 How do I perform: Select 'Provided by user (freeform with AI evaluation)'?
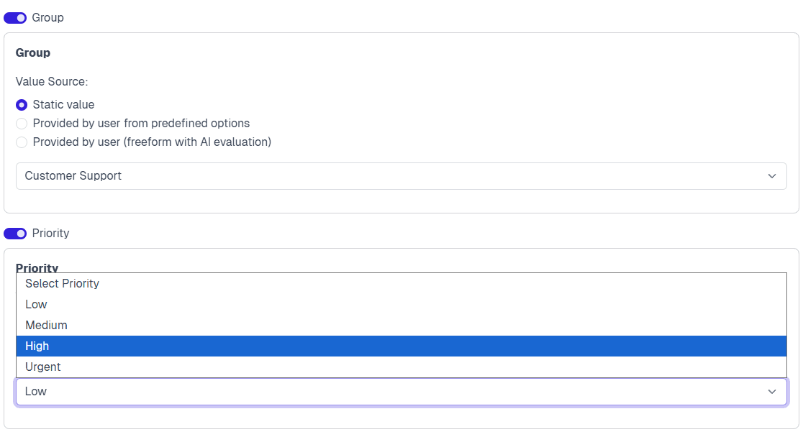22,142
